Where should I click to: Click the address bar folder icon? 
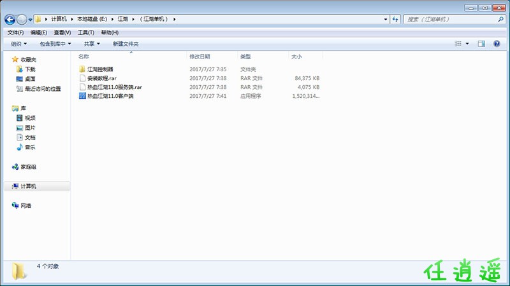(x=38, y=19)
